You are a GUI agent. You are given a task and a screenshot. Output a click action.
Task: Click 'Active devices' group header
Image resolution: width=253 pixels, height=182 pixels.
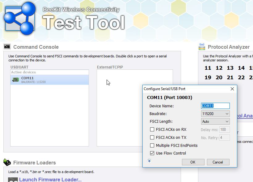(23, 72)
